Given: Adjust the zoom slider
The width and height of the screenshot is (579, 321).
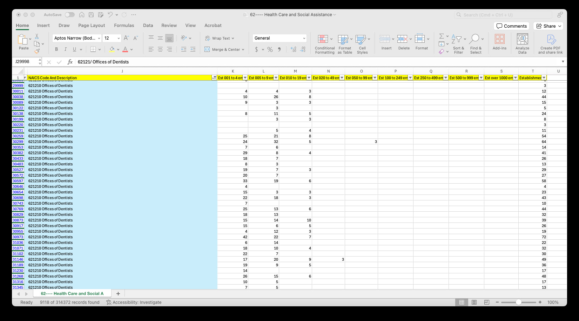Looking at the screenshot, I should 518,302.
